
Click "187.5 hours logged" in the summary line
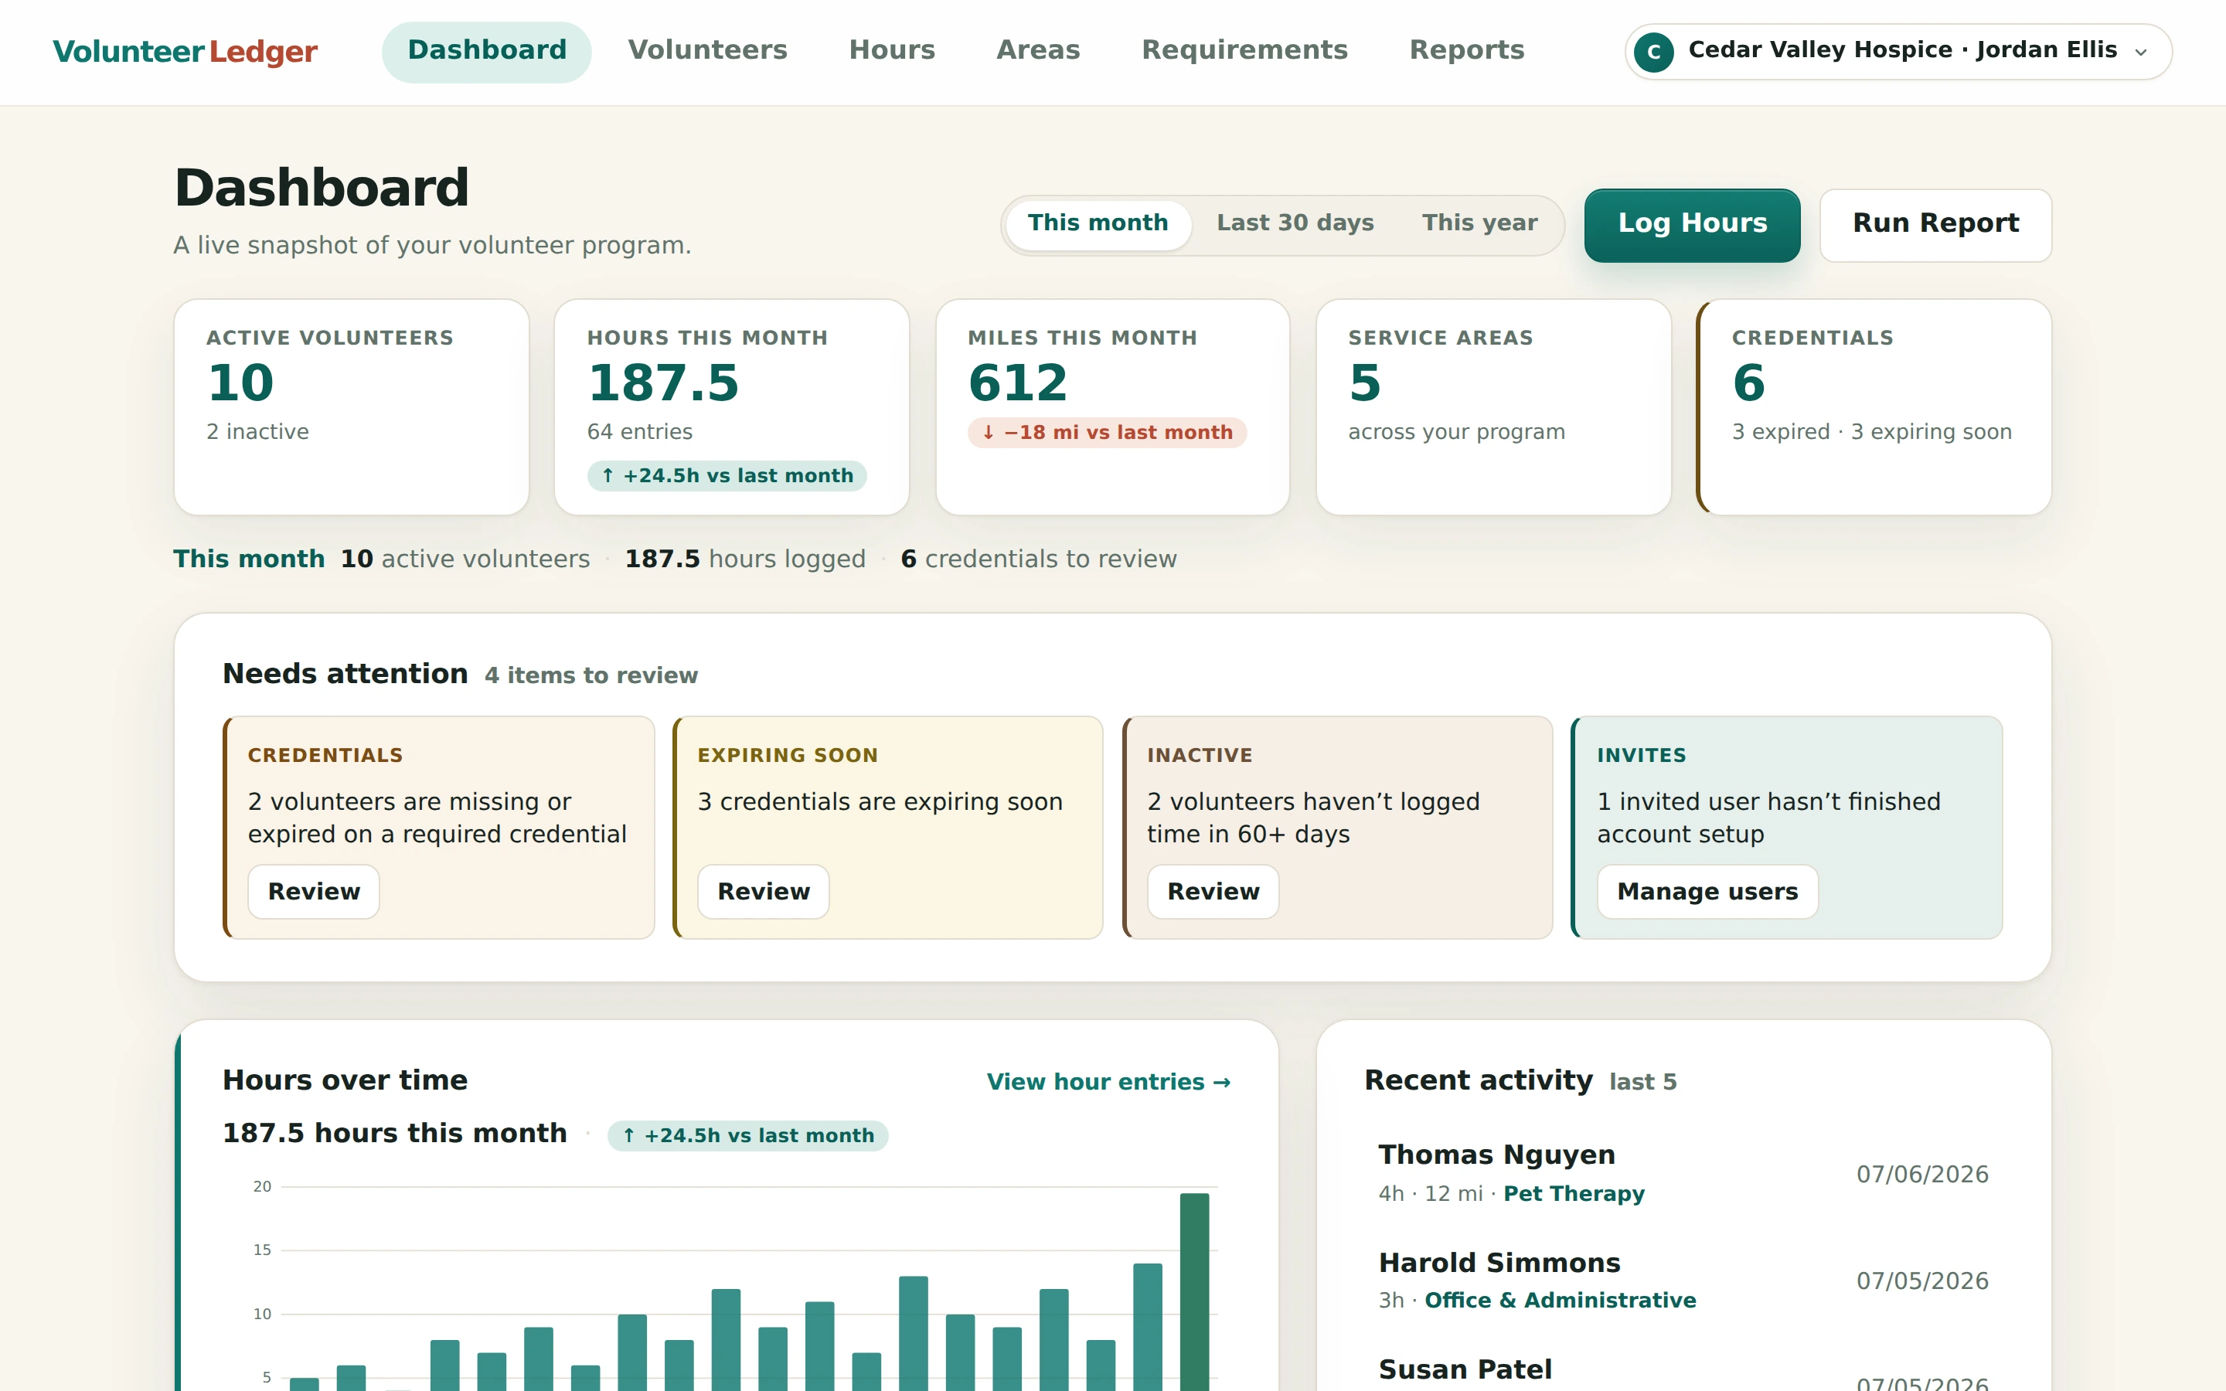745,559
